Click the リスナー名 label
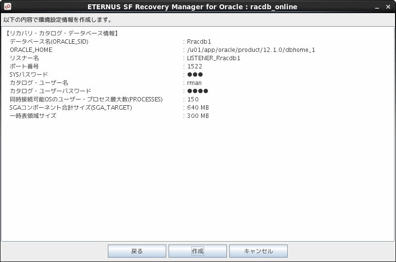 pos(24,58)
